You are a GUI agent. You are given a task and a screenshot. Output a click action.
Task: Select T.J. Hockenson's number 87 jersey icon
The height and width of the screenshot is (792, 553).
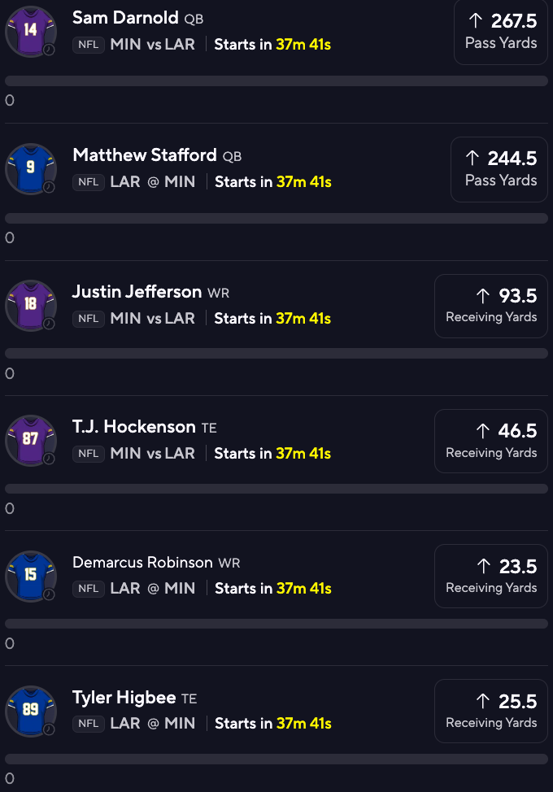pyautogui.click(x=30, y=441)
